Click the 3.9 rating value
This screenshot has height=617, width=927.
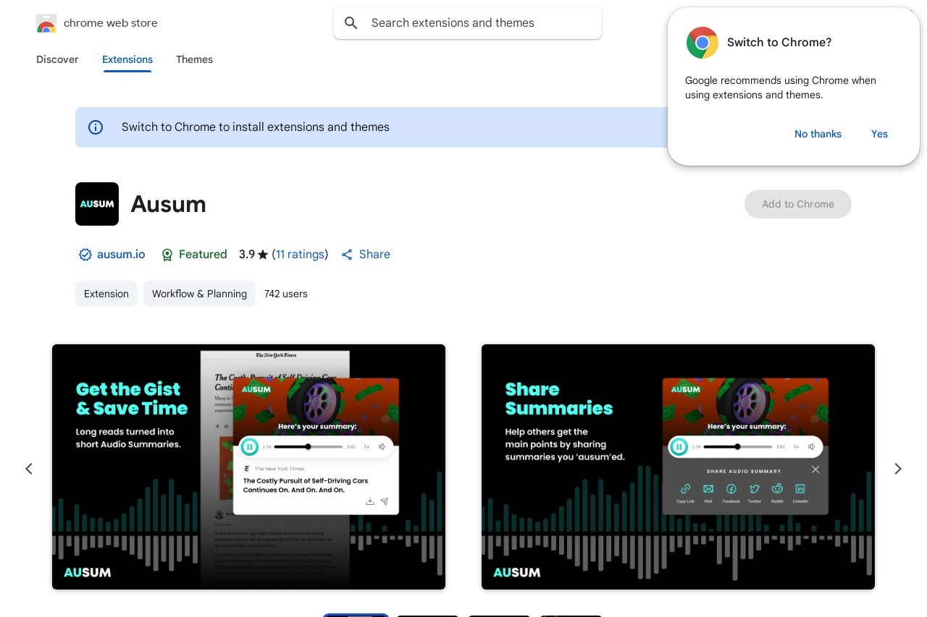247,255
